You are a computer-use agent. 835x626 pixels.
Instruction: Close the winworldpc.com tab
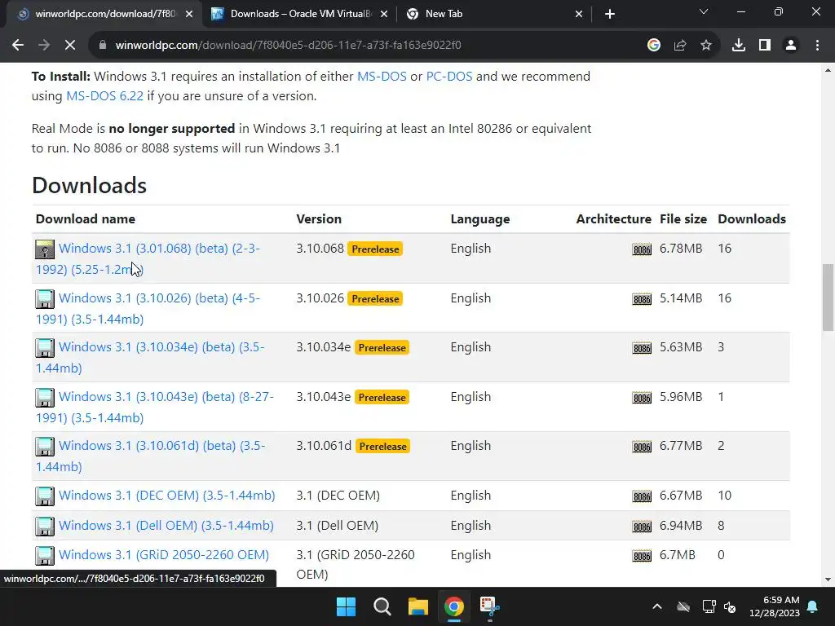click(x=189, y=14)
